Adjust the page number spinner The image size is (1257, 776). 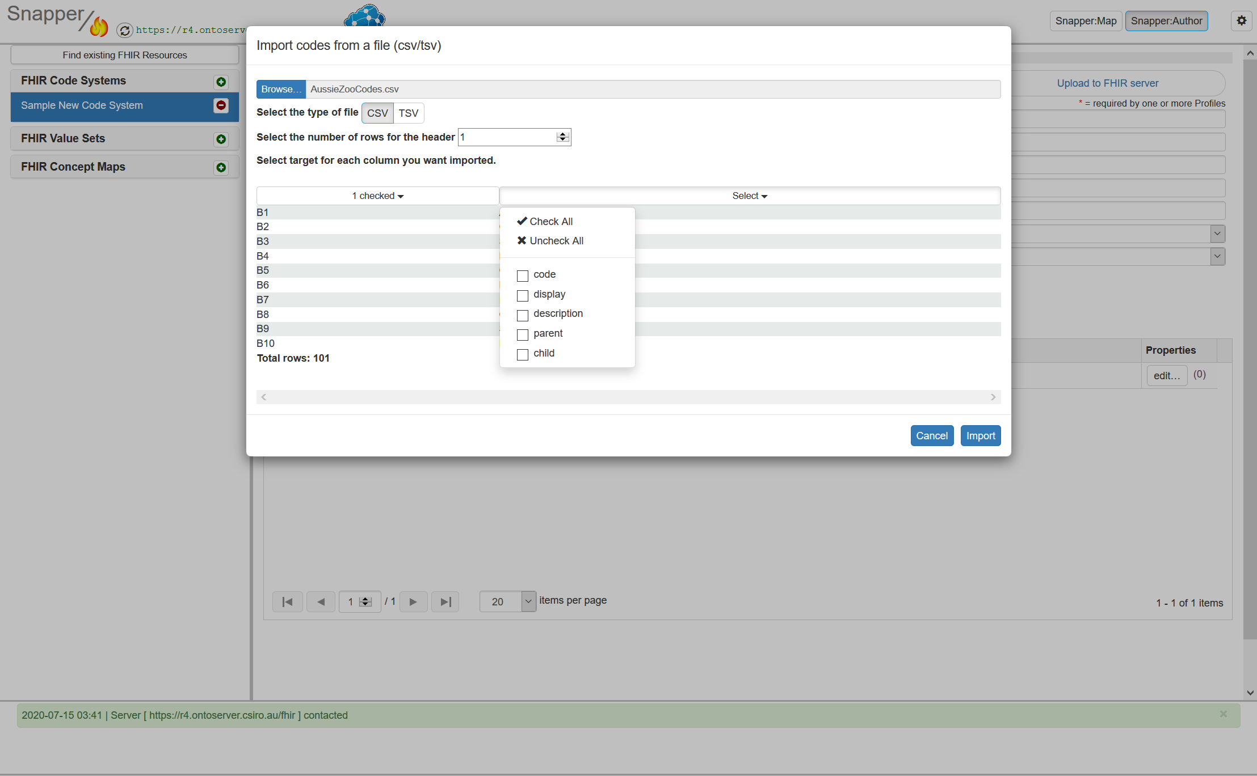365,602
